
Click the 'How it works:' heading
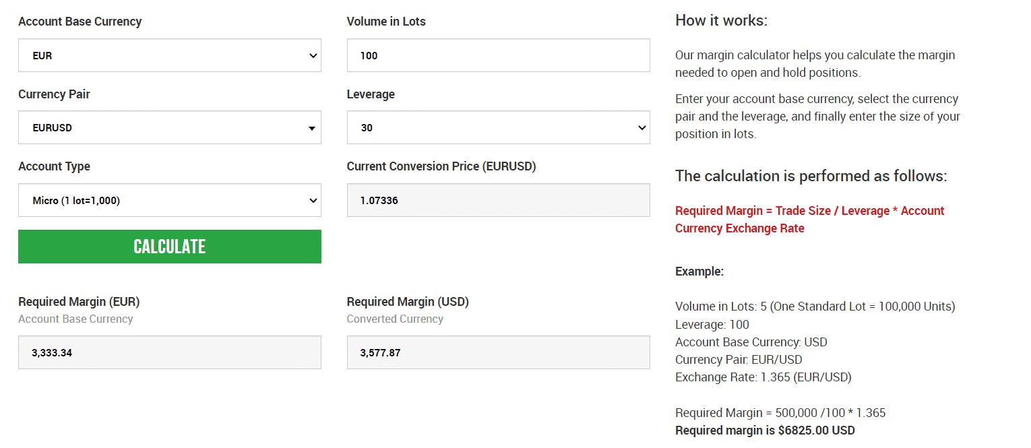721,21
